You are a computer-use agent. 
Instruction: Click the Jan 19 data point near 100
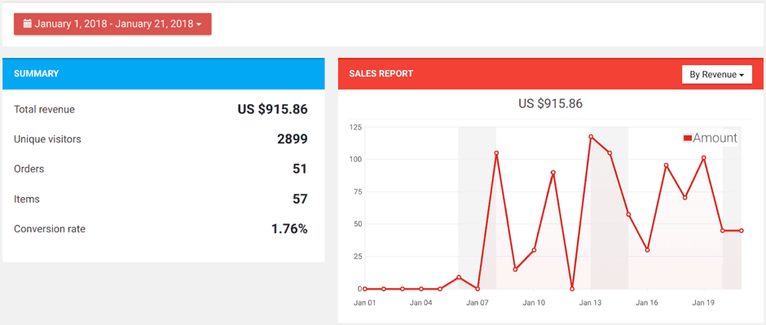point(704,158)
